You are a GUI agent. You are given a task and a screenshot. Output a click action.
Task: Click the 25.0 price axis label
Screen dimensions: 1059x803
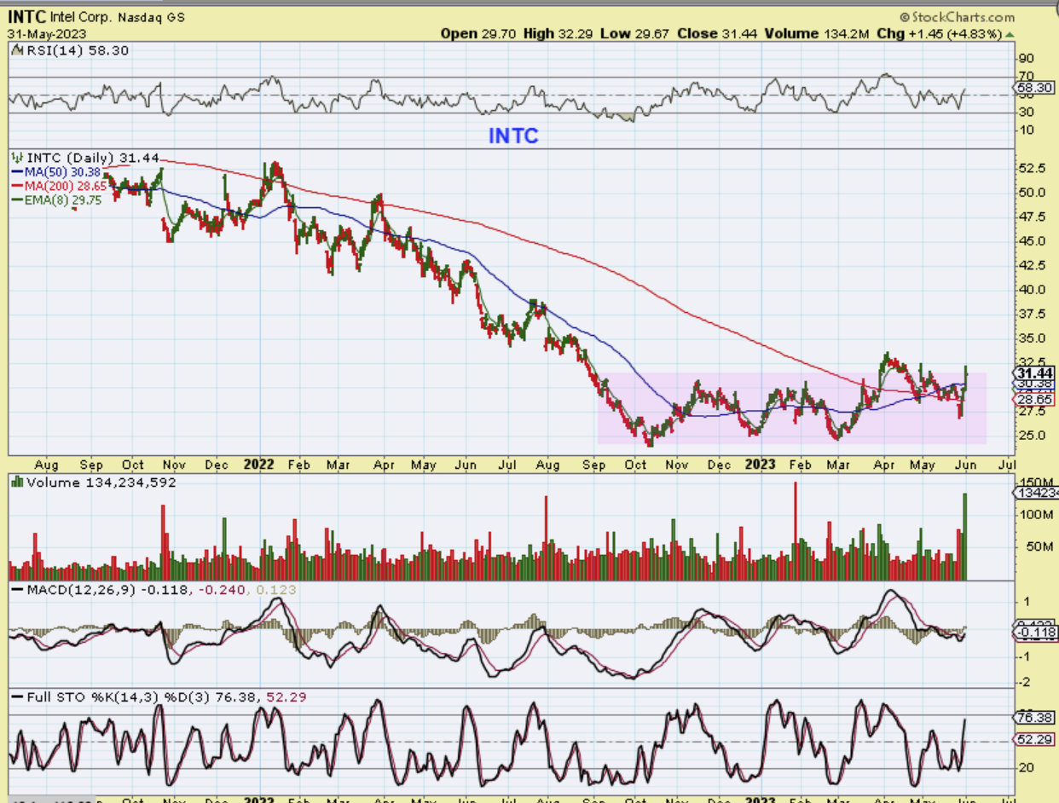click(1033, 436)
